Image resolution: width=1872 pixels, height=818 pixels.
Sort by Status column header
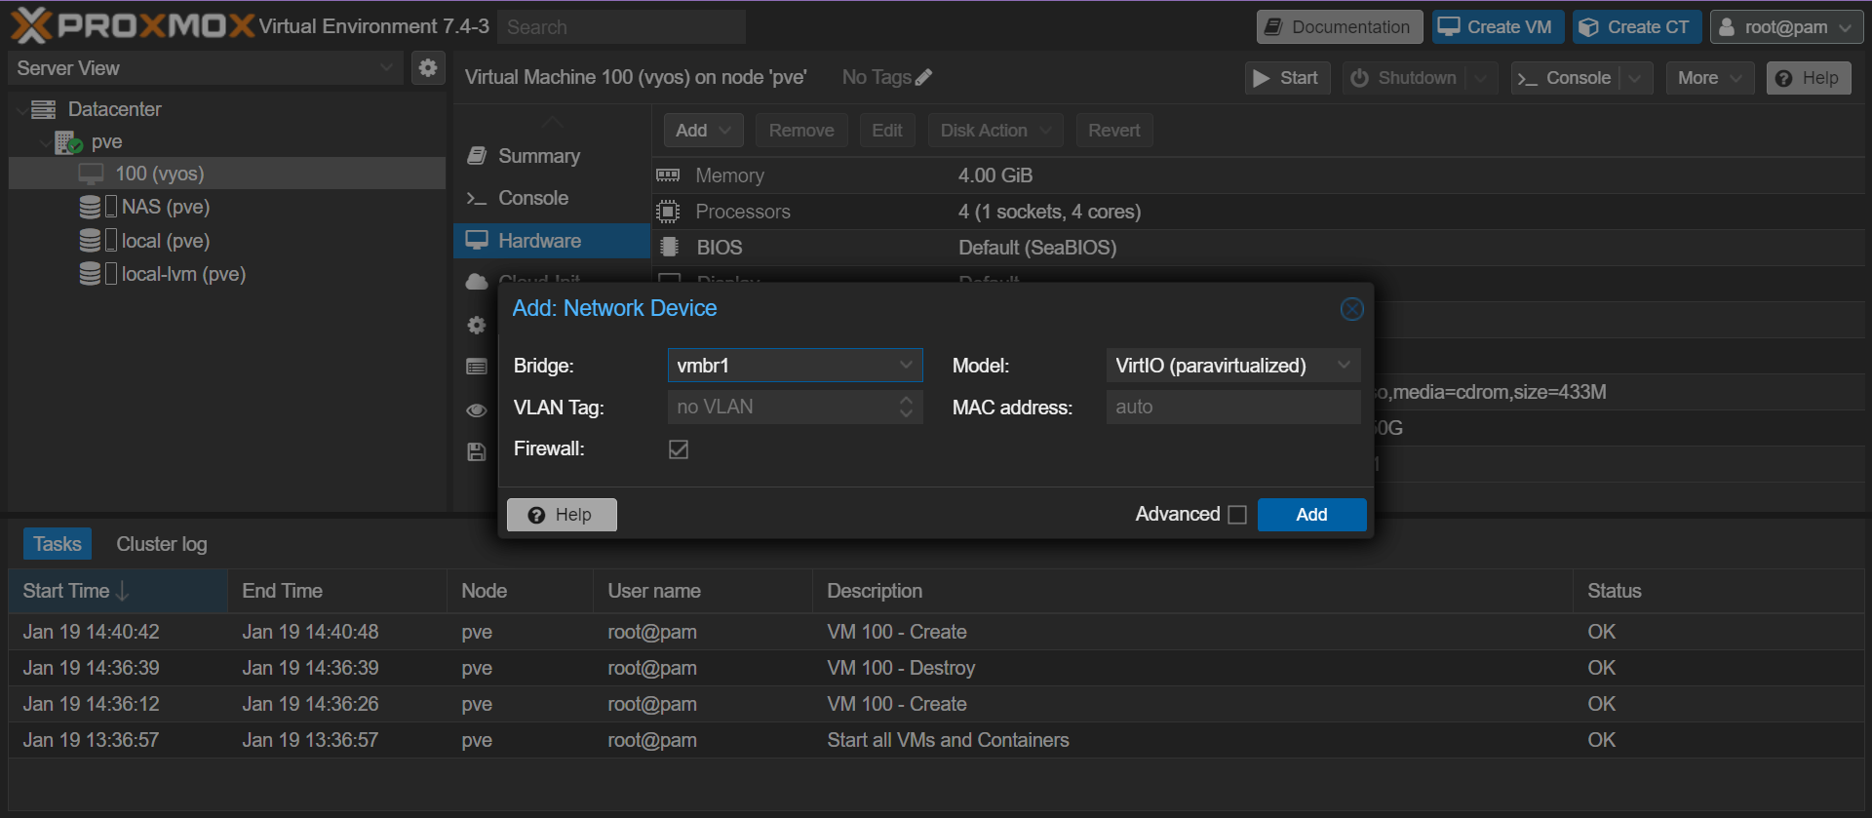(1718, 591)
